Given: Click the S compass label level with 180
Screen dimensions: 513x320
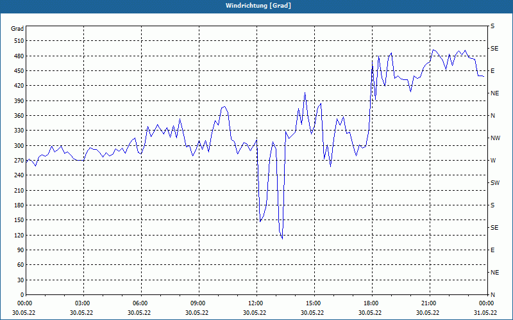Looking at the screenshot, I should 492,205.
